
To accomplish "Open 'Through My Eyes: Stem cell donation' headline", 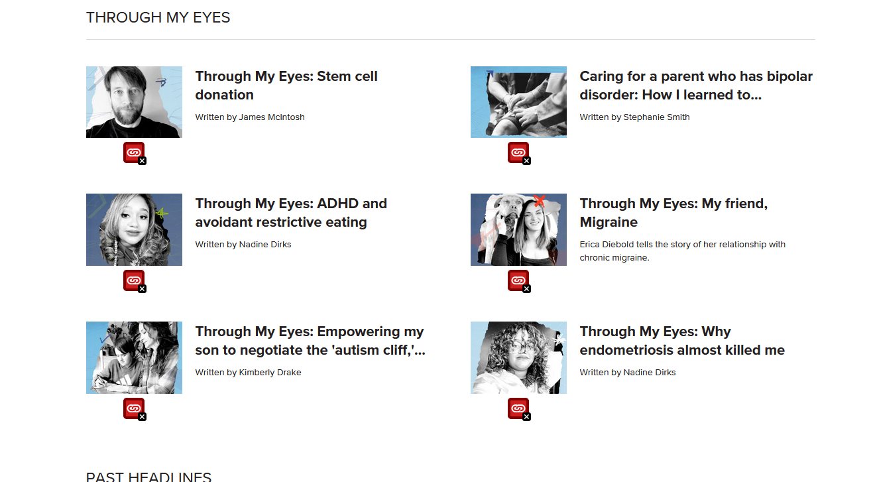I will coord(286,86).
